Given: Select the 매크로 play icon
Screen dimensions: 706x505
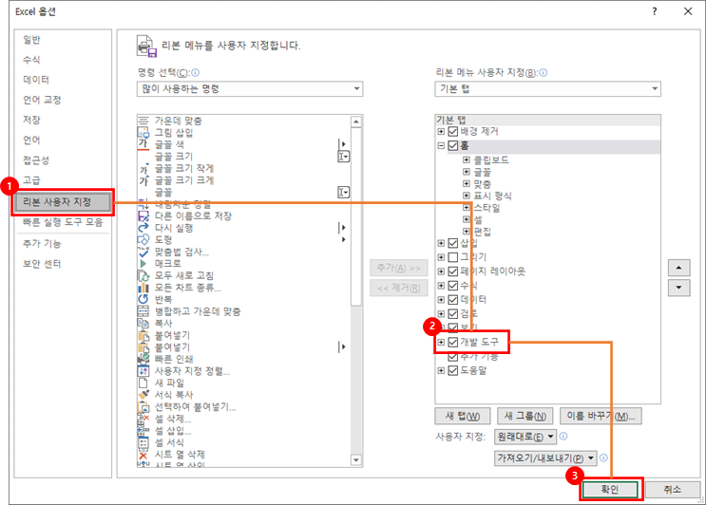Looking at the screenshot, I should [143, 264].
